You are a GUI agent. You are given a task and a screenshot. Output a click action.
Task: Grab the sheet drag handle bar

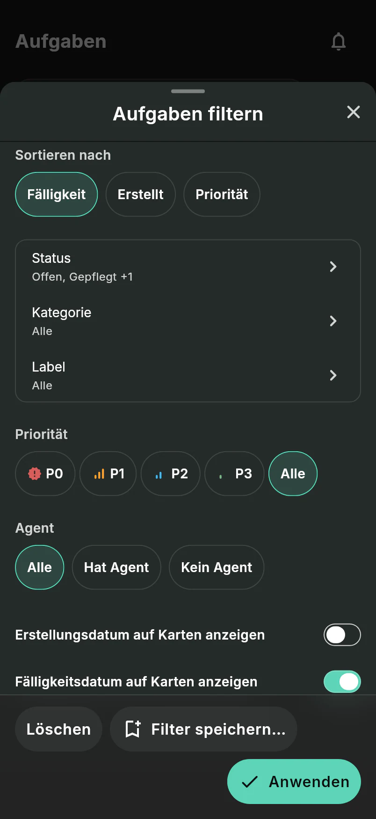pyautogui.click(x=188, y=91)
